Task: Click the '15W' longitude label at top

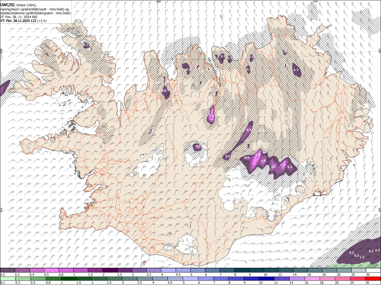Action: pos(315,1)
